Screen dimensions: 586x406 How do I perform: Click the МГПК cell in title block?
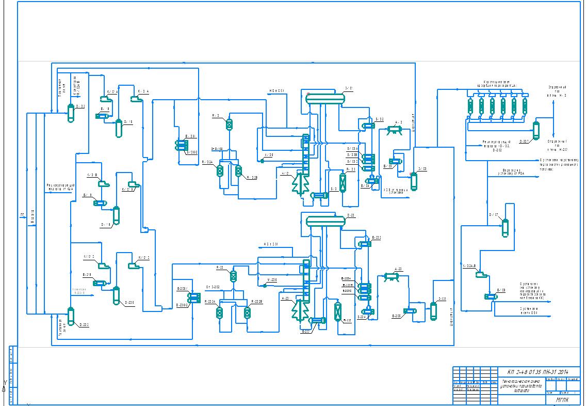(x=562, y=399)
